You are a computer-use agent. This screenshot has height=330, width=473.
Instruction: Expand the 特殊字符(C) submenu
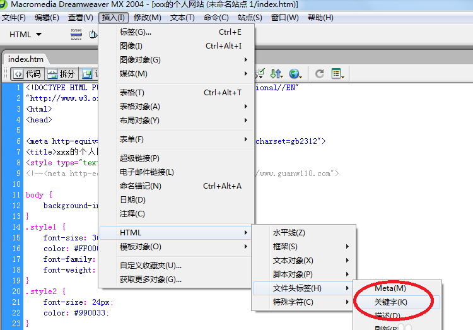point(303,302)
